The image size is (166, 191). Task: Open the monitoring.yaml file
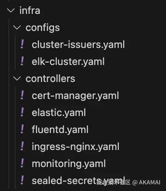[69, 164]
